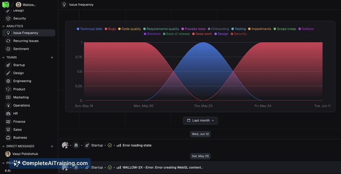Toggle the Bugs series in chart legend
This screenshot has height=174, width=341.
pyautogui.click(x=110, y=29)
